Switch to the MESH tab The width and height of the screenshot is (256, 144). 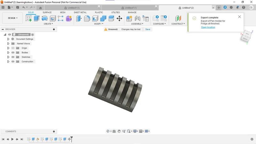(x=63, y=12)
